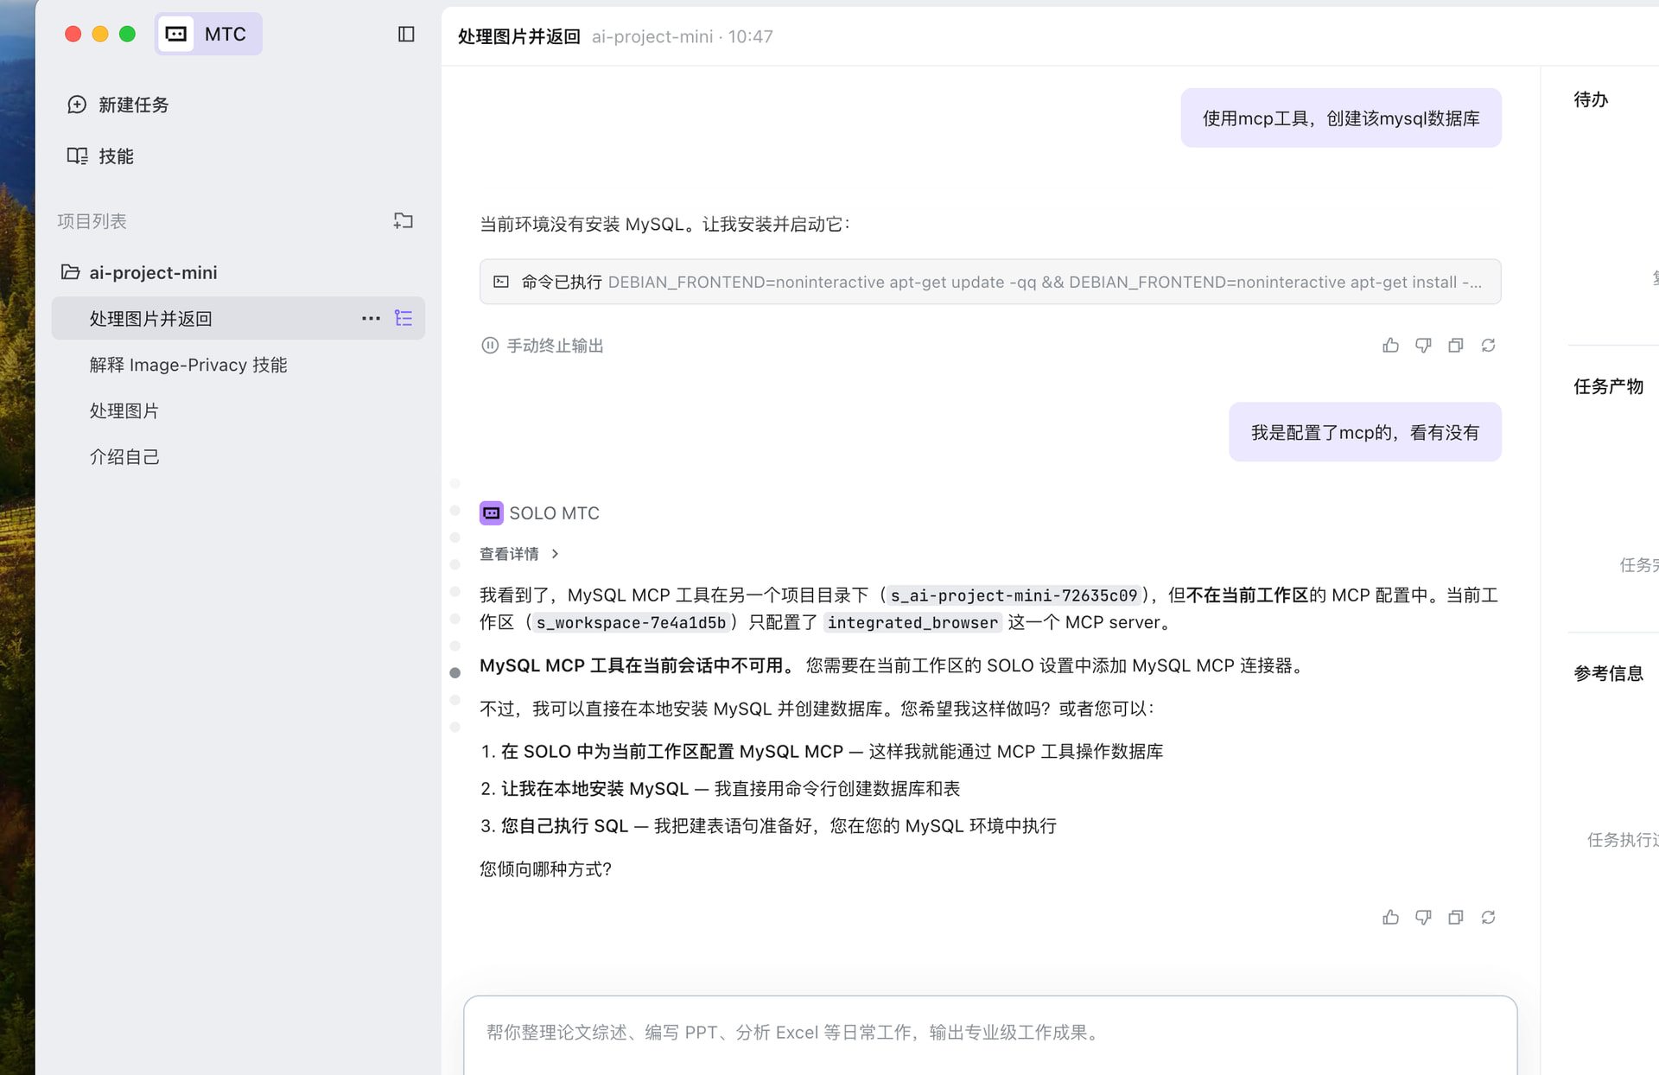Open the three-dots menu for 处理图片并返回
This screenshot has width=1659, height=1075.
click(x=371, y=318)
